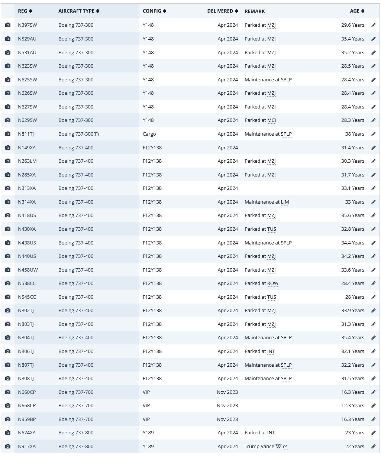Click camera icon in the N804TJ row
The height and width of the screenshot is (457, 381).
[8, 337]
